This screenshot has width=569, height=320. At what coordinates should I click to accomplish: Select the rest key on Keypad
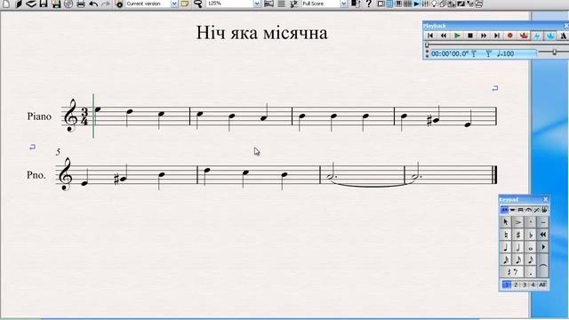pyautogui.click(x=512, y=272)
